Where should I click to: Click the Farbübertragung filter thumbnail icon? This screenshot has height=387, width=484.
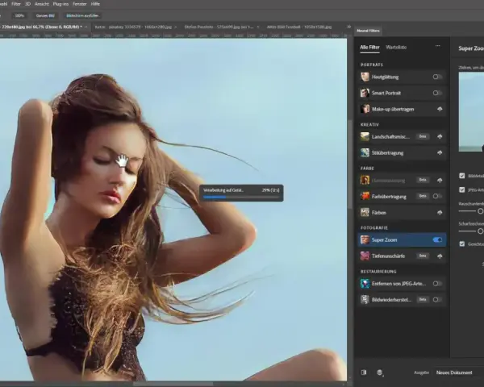click(365, 196)
